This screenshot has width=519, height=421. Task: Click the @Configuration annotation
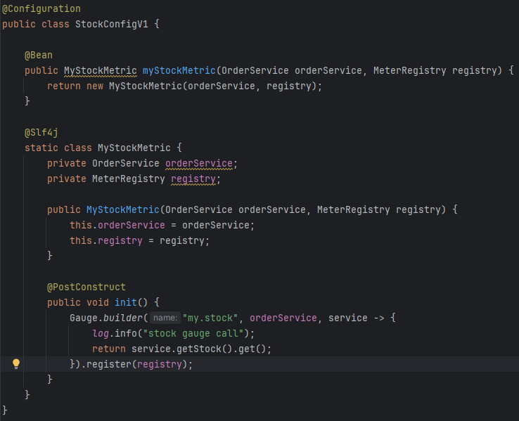point(41,8)
